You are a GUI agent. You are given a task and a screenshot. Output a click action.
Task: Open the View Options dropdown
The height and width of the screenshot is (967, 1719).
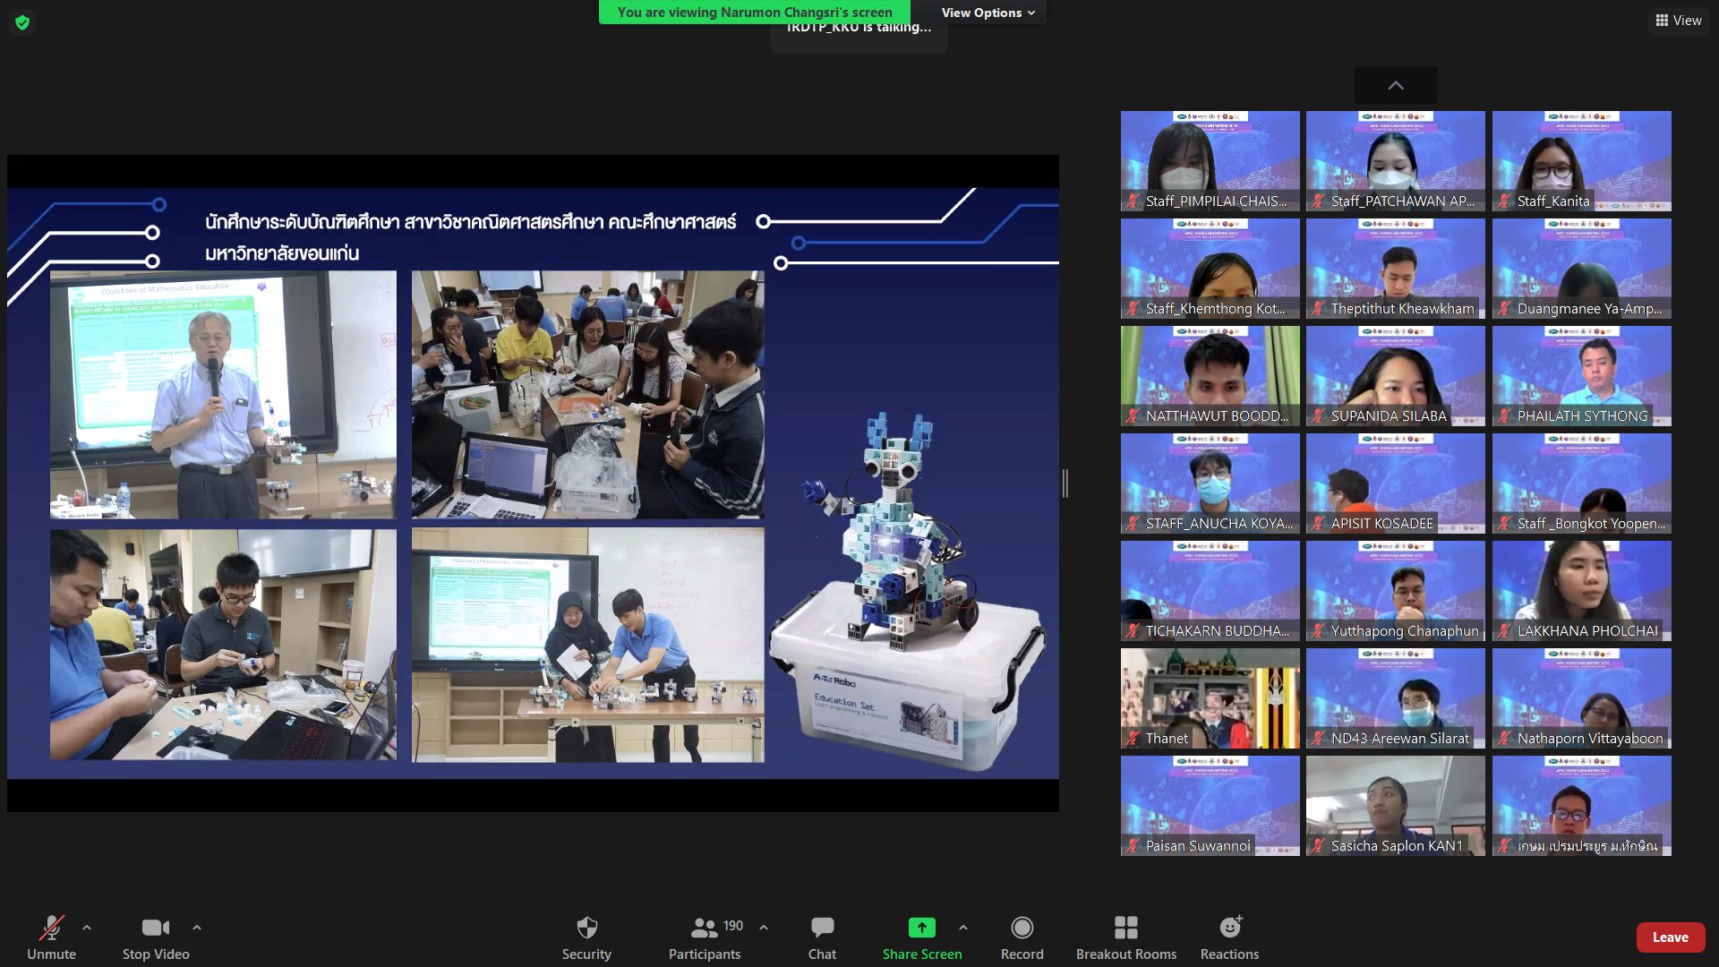988,13
